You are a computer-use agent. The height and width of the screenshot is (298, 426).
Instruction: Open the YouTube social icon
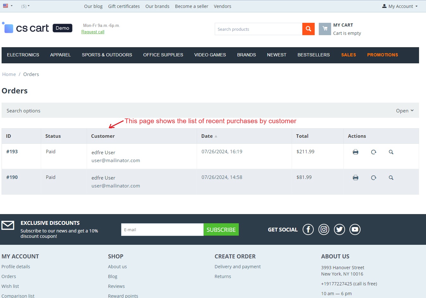pos(355,229)
